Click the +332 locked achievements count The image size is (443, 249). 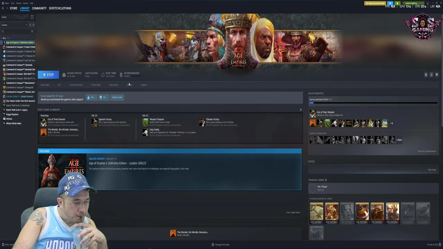399,140
